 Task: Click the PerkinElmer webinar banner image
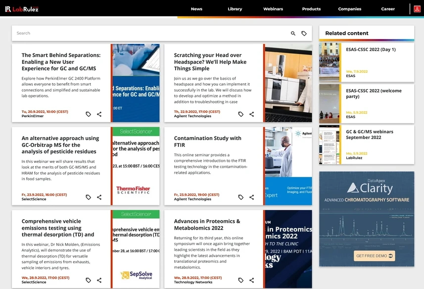pos(136,83)
